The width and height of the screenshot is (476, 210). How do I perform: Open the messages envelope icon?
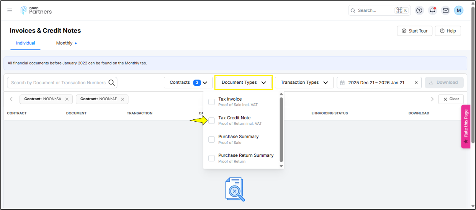pyautogui.click(x=445, y=10)
